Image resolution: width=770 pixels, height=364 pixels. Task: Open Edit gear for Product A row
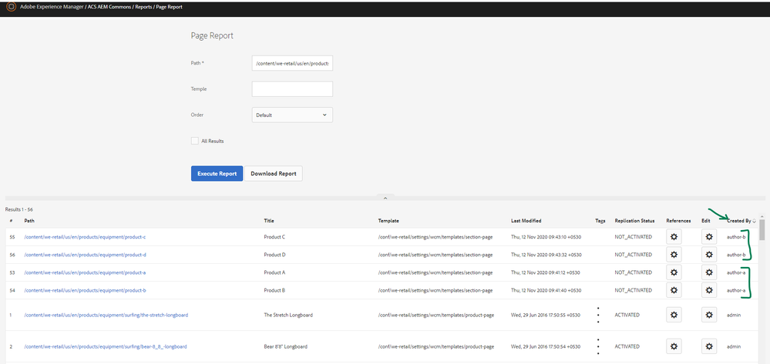click(x=708, y=272)
